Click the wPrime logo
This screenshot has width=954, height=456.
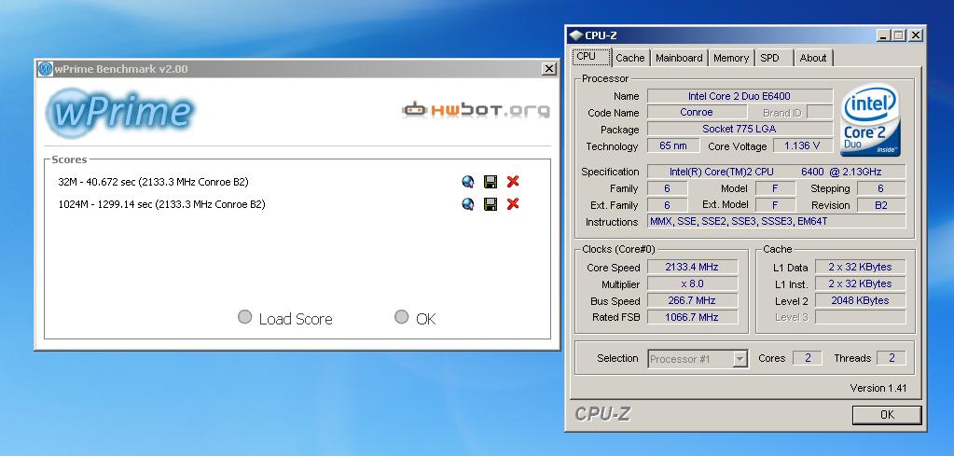pyautogui.click(x=120, y=112)
